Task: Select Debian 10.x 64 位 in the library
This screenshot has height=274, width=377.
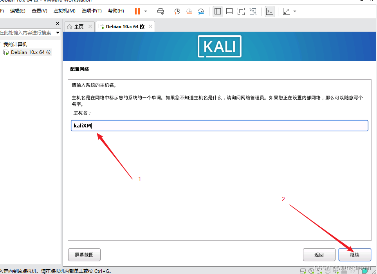Action: [x=31, y=52]
